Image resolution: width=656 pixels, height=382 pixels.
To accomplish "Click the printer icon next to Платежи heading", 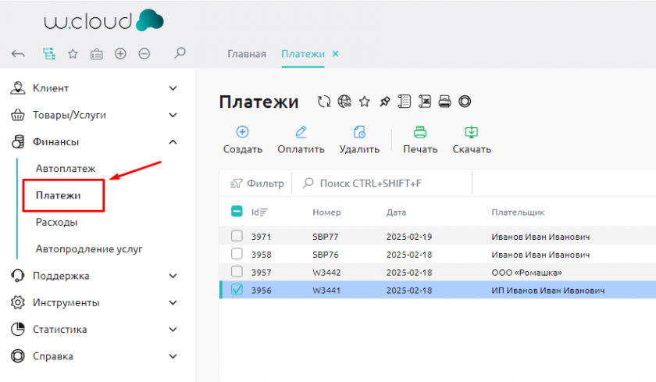I will (x=445, y=102).
